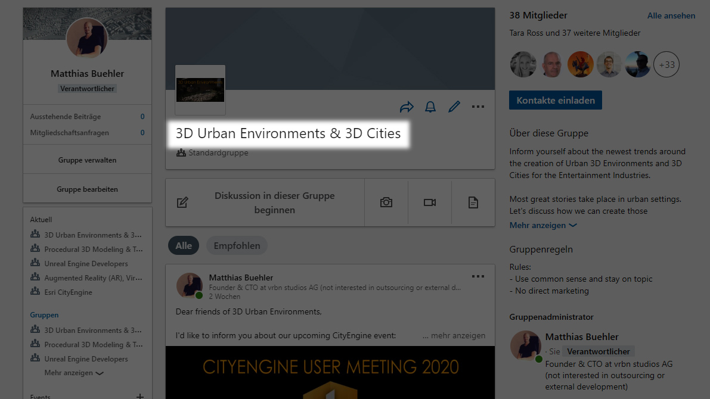
Task: Click the plus icon next to Events
Action: pyautogui.click(x=140, y=396)
